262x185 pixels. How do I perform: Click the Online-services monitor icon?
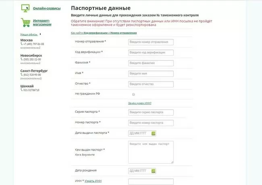pyautogui.click(x=25, y=8)
